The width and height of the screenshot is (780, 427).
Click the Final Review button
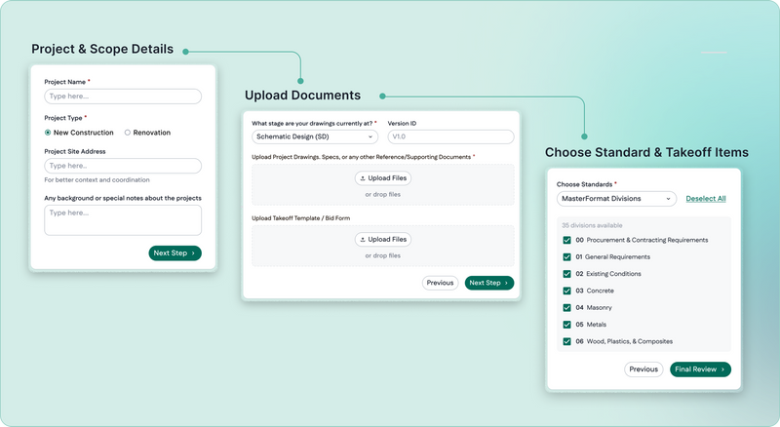700,369
